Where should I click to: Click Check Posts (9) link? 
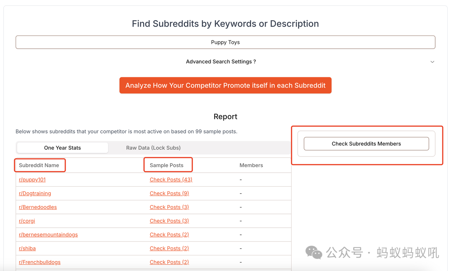(x=169, y=193)
